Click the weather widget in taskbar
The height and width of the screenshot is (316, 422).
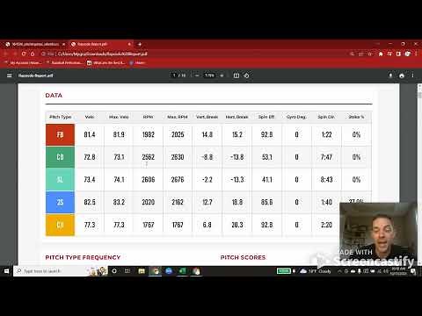click(x=316, y=271)
